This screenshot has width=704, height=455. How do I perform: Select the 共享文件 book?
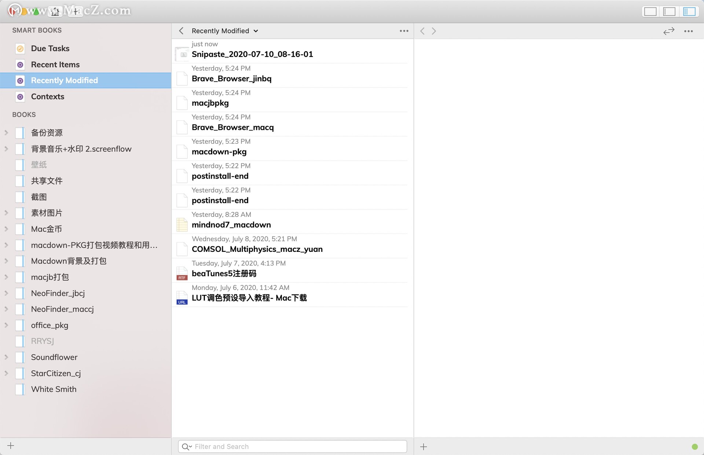85,181
